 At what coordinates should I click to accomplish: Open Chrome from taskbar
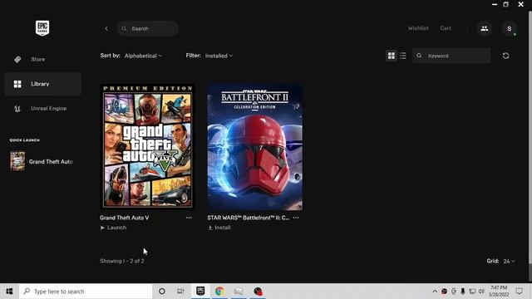point(219,292)
